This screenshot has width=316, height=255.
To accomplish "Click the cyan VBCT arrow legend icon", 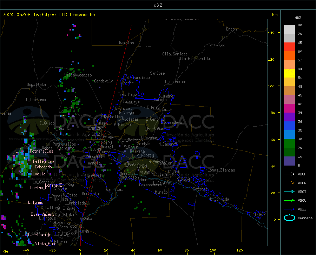I will click(289, 192).
